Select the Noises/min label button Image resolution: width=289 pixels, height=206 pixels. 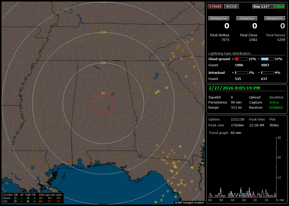click(275, 18)
